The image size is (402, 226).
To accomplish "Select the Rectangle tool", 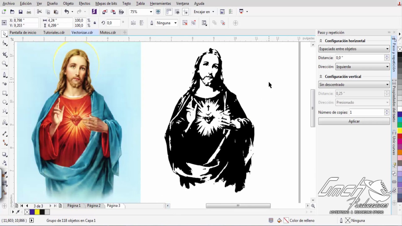I will tap(5, 93).
